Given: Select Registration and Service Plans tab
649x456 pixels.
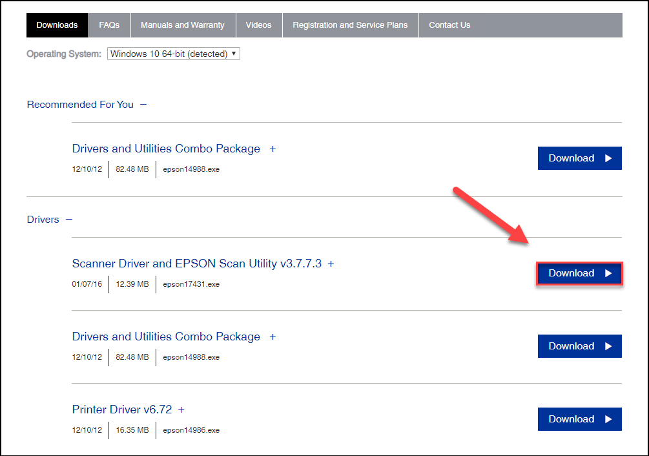Looking at the screenshot, I should point(350,25).
